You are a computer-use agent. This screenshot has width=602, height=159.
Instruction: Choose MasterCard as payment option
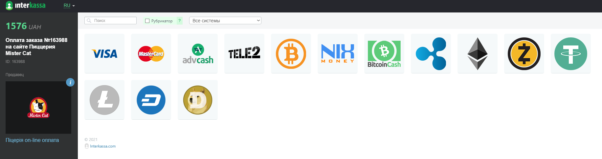pos(151,53)
